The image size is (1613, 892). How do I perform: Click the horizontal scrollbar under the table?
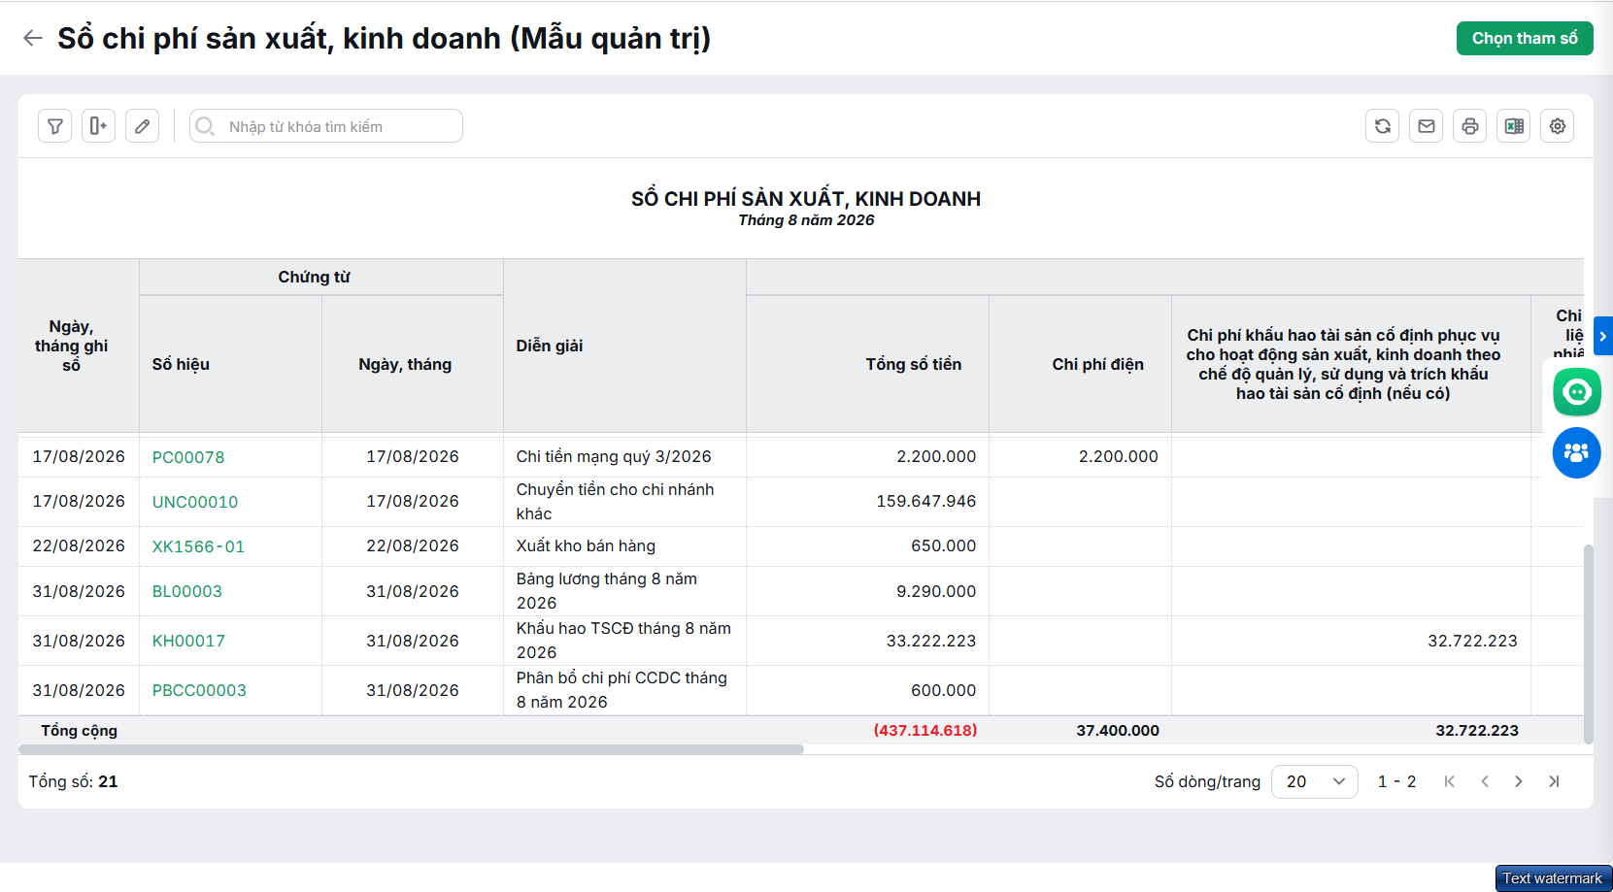tap(411, 749)
